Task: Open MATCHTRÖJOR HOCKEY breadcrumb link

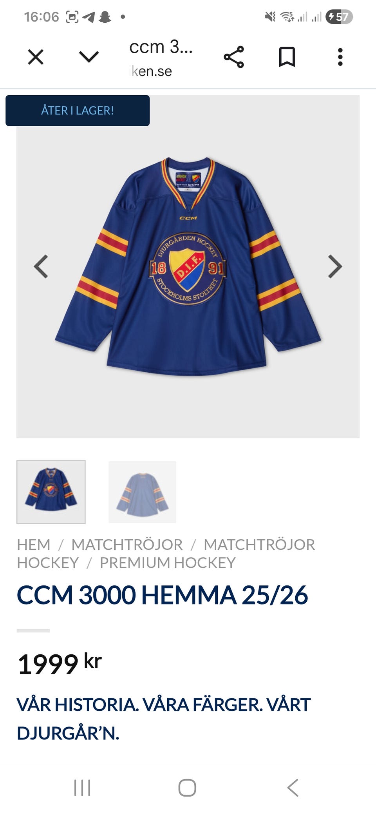Action: [166, 554]
